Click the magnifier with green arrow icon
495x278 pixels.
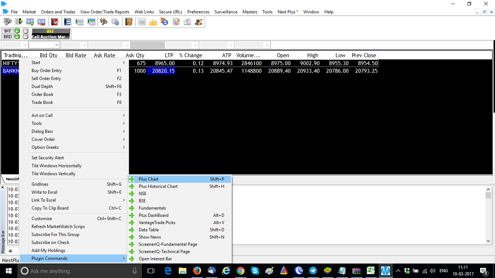[104, 22]
